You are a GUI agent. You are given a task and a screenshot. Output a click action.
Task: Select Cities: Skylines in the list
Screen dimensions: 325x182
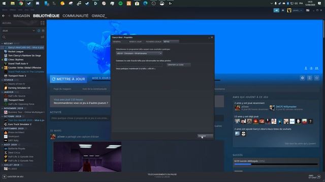pyautogui.click(x=16, y=60)
